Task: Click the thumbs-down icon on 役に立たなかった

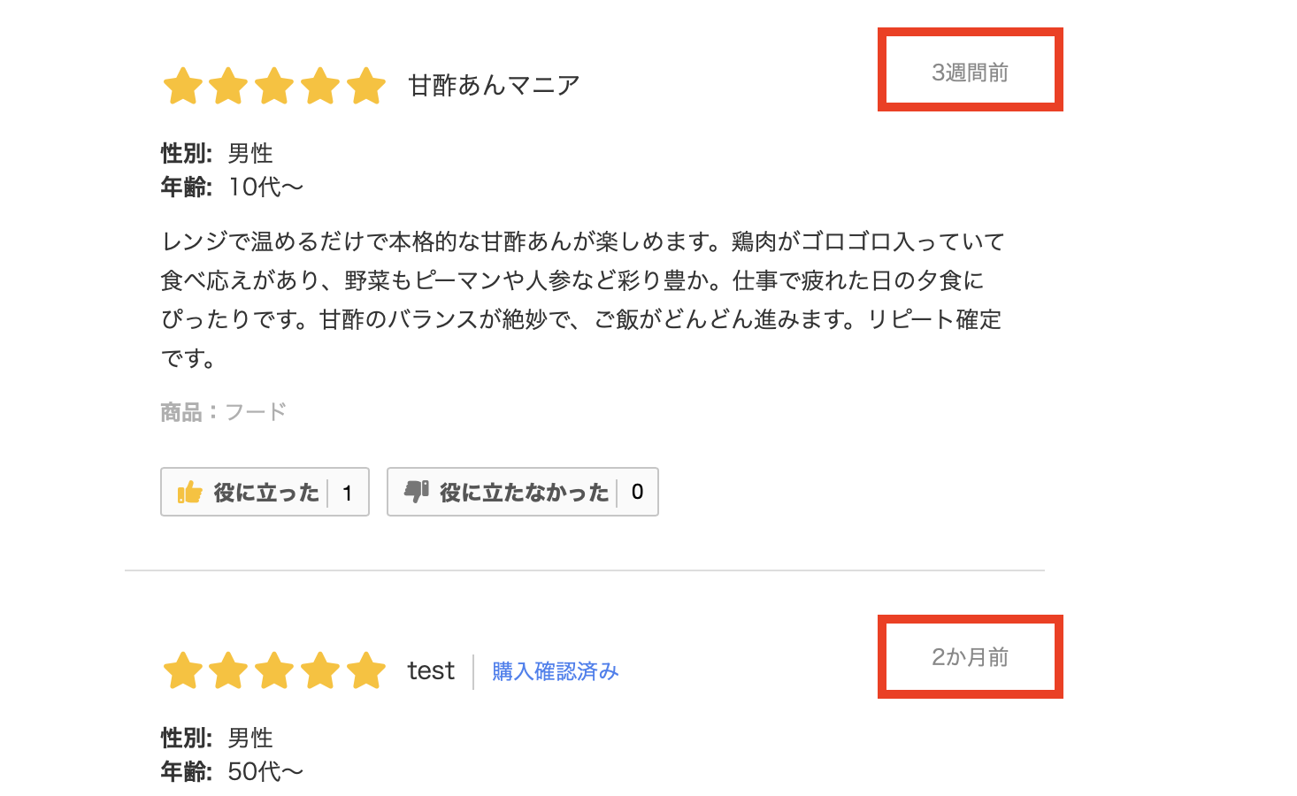Action: (x=417, y=492)
